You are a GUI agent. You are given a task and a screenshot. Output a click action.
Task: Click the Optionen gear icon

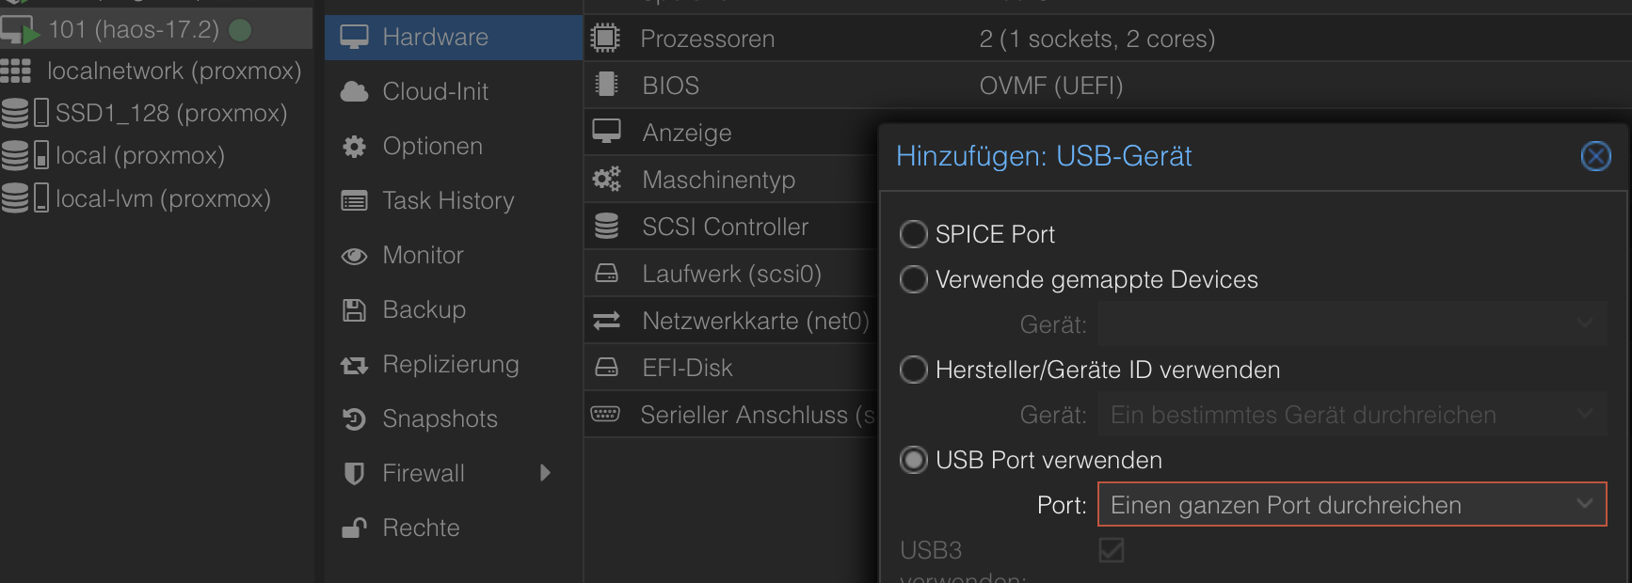(353, 146)
